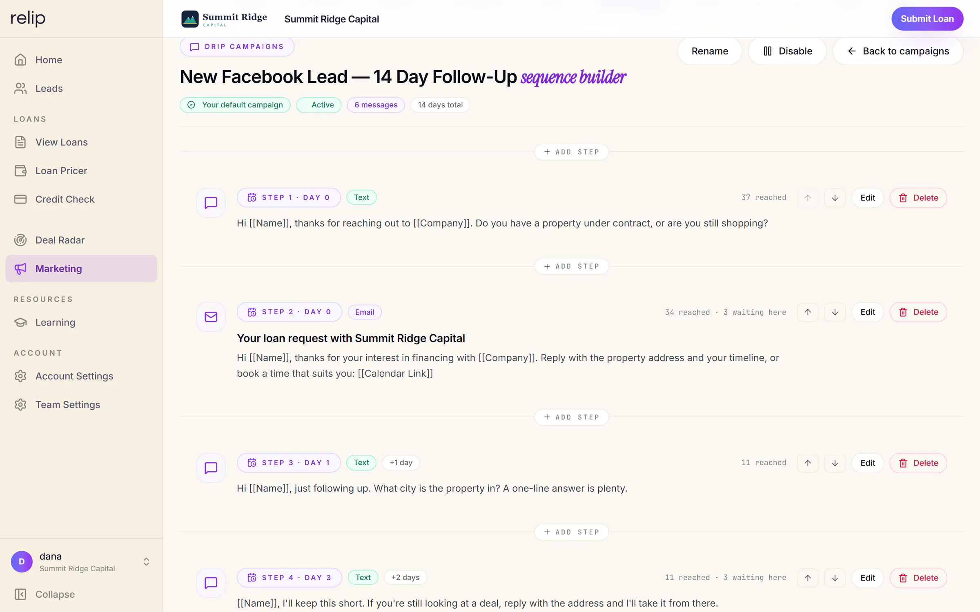Move Step 2 down with arrow
The width and height of the screenshot is (980, 612).
[x=835, y=312]
